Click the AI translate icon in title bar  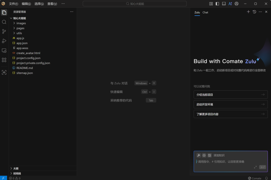pos(230,3)
